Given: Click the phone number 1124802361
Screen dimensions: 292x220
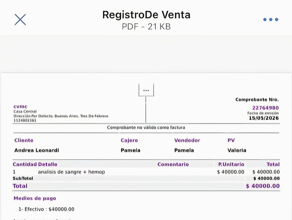Looking at the screenshot, I should pyautogui.click(x=25, y=121).
